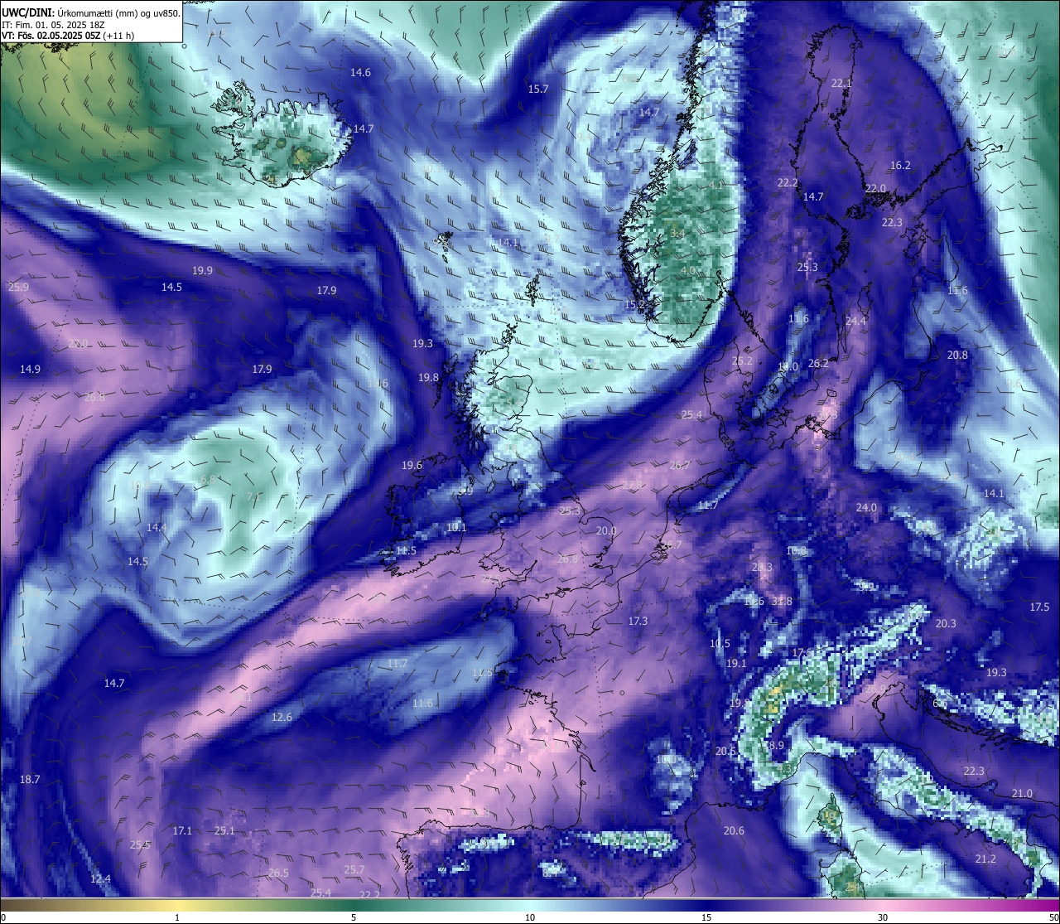Select the 26.2 map value
This screenshot has height=924, width=1060.
818,363
